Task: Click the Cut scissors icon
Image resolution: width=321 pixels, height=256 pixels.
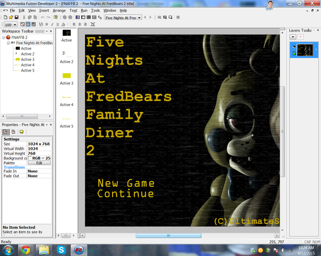Action: coord(24,18)
